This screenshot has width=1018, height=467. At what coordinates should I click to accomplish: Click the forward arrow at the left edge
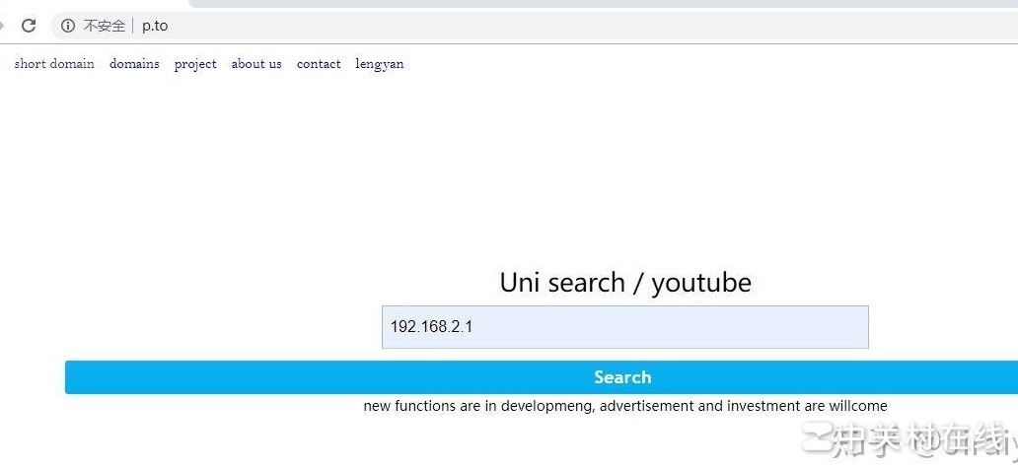pyautogui.click(x=3, y=26)
